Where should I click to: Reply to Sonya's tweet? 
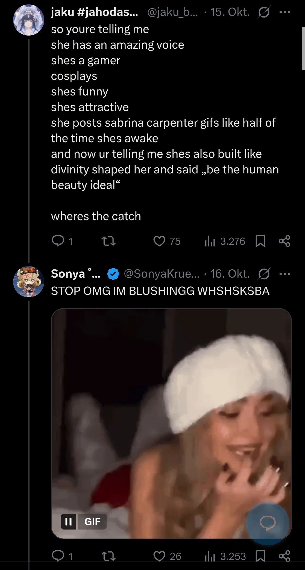pyautogui.click(x=58, y=556)
